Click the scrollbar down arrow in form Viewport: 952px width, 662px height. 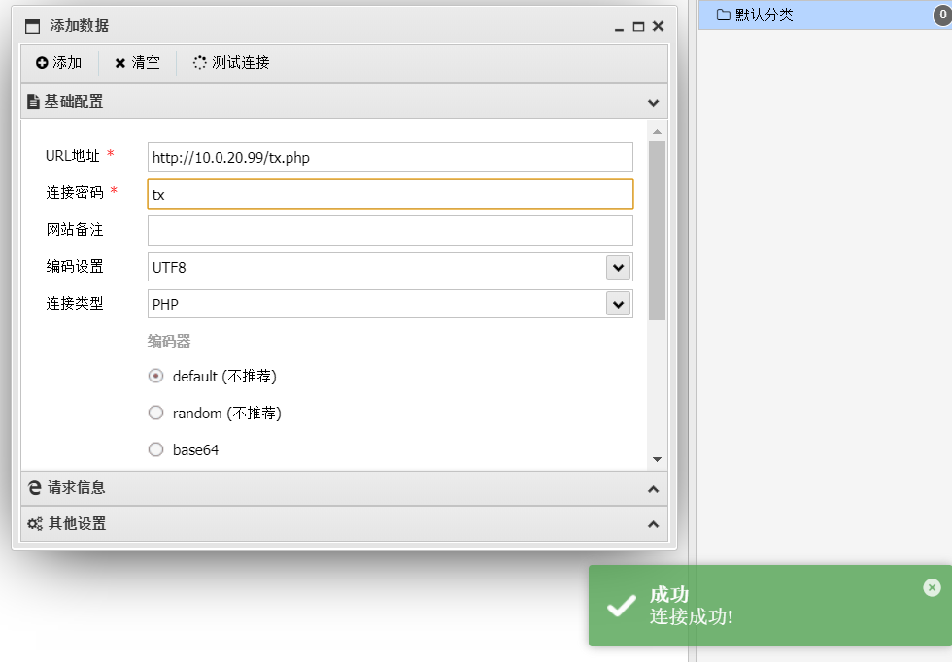657,459
